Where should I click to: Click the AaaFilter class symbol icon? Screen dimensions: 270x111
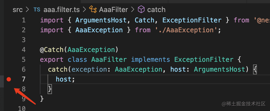click(93, 9)
